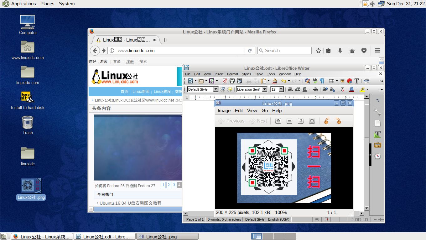Viewport: 426px width, 240px height.
Task: Click best fit icon in image viewer
Action: pyautogui.click(x=312, y=121)
